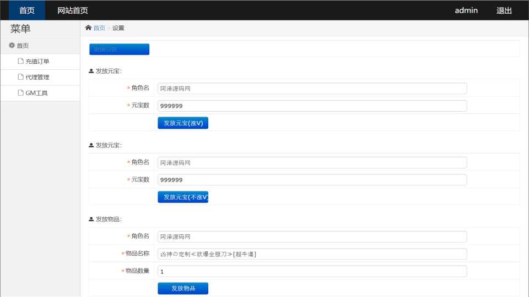The width and height of the screenshot is (529, 297).
Task: Click the 首页 breadcrumb link
Action: pos(99,28)
